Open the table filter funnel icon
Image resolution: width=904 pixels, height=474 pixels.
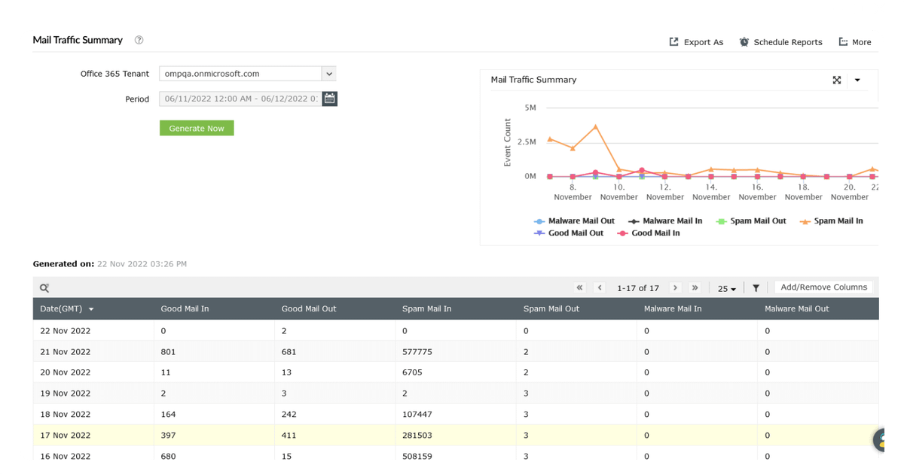[x=756, y=288]
